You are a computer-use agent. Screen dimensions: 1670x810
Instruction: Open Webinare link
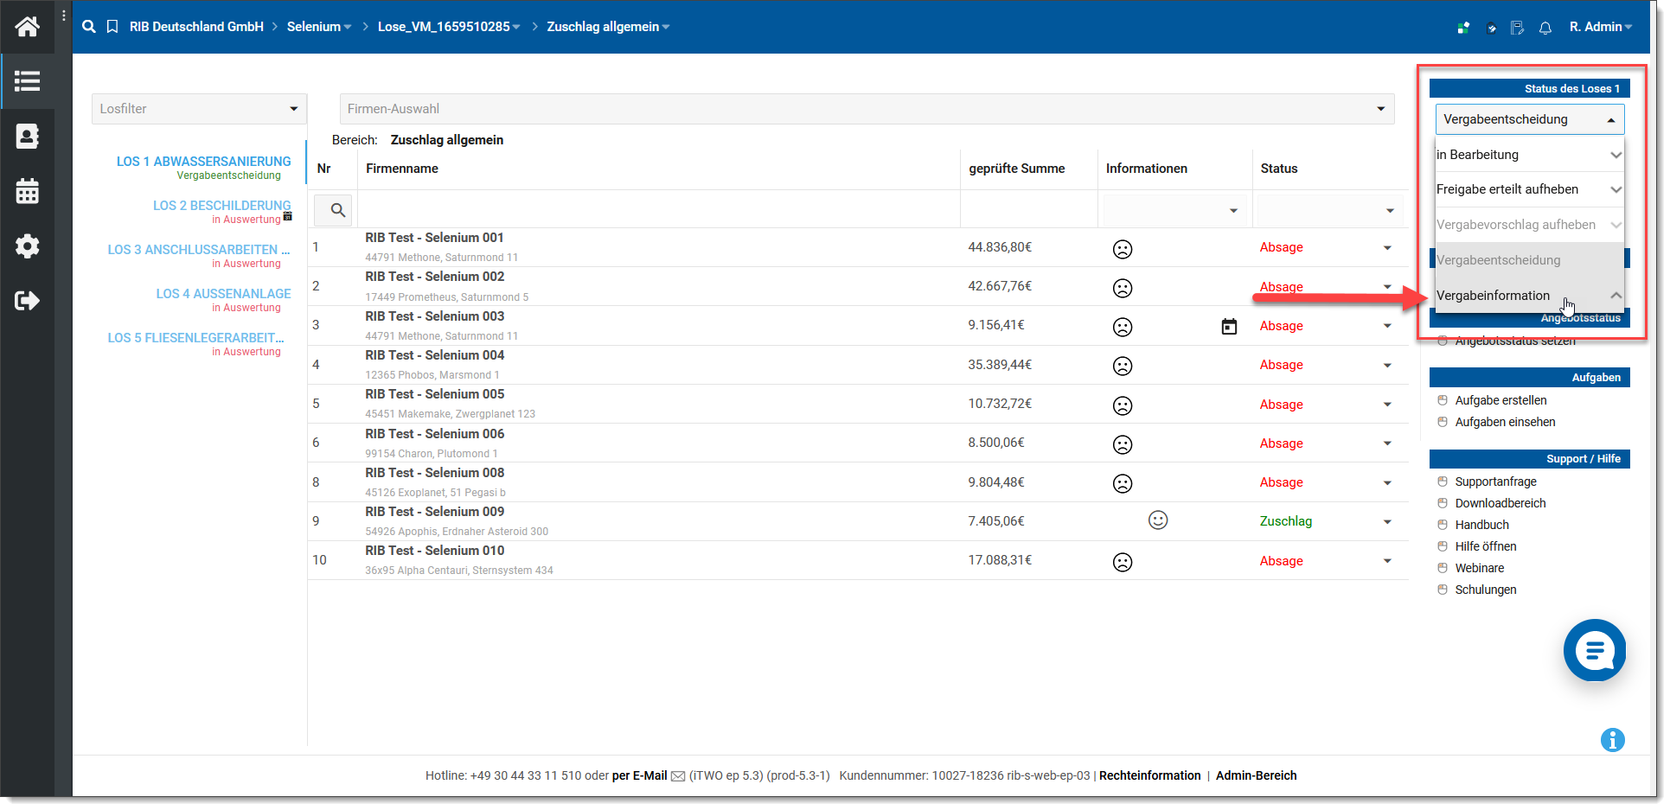tap(1479, 568)
